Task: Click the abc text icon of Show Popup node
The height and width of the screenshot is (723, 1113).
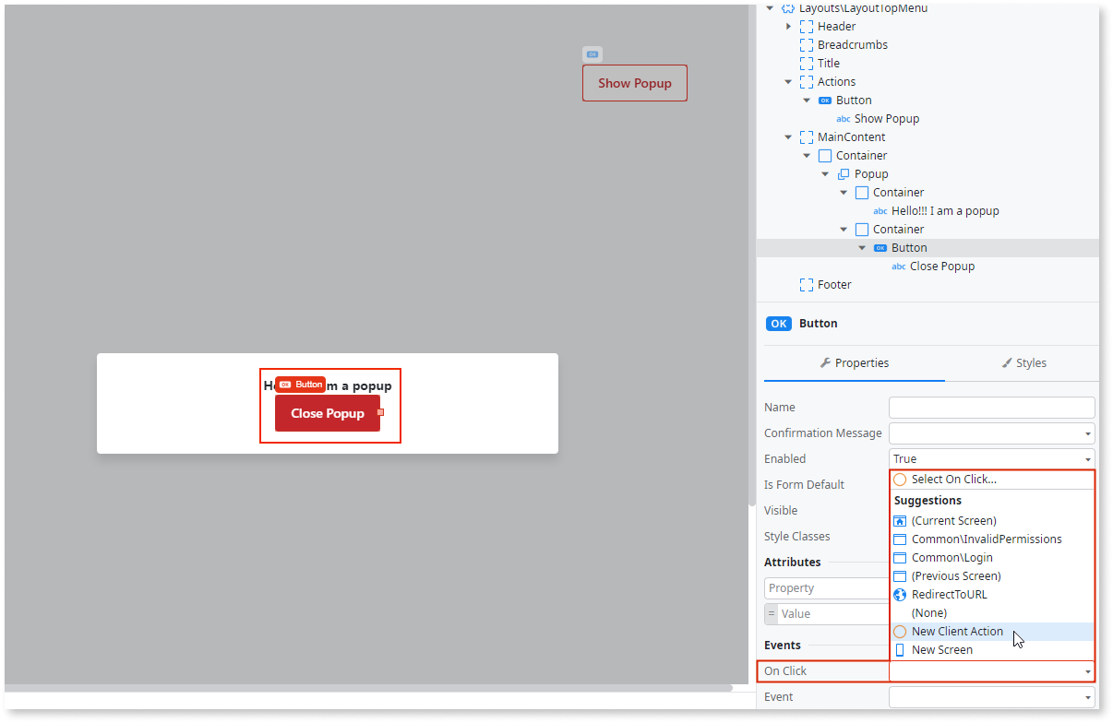Action: (x=844, y=118)
